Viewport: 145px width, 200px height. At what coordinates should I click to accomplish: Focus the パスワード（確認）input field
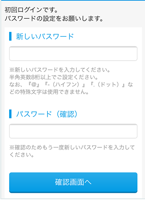(x=73, y=131)
